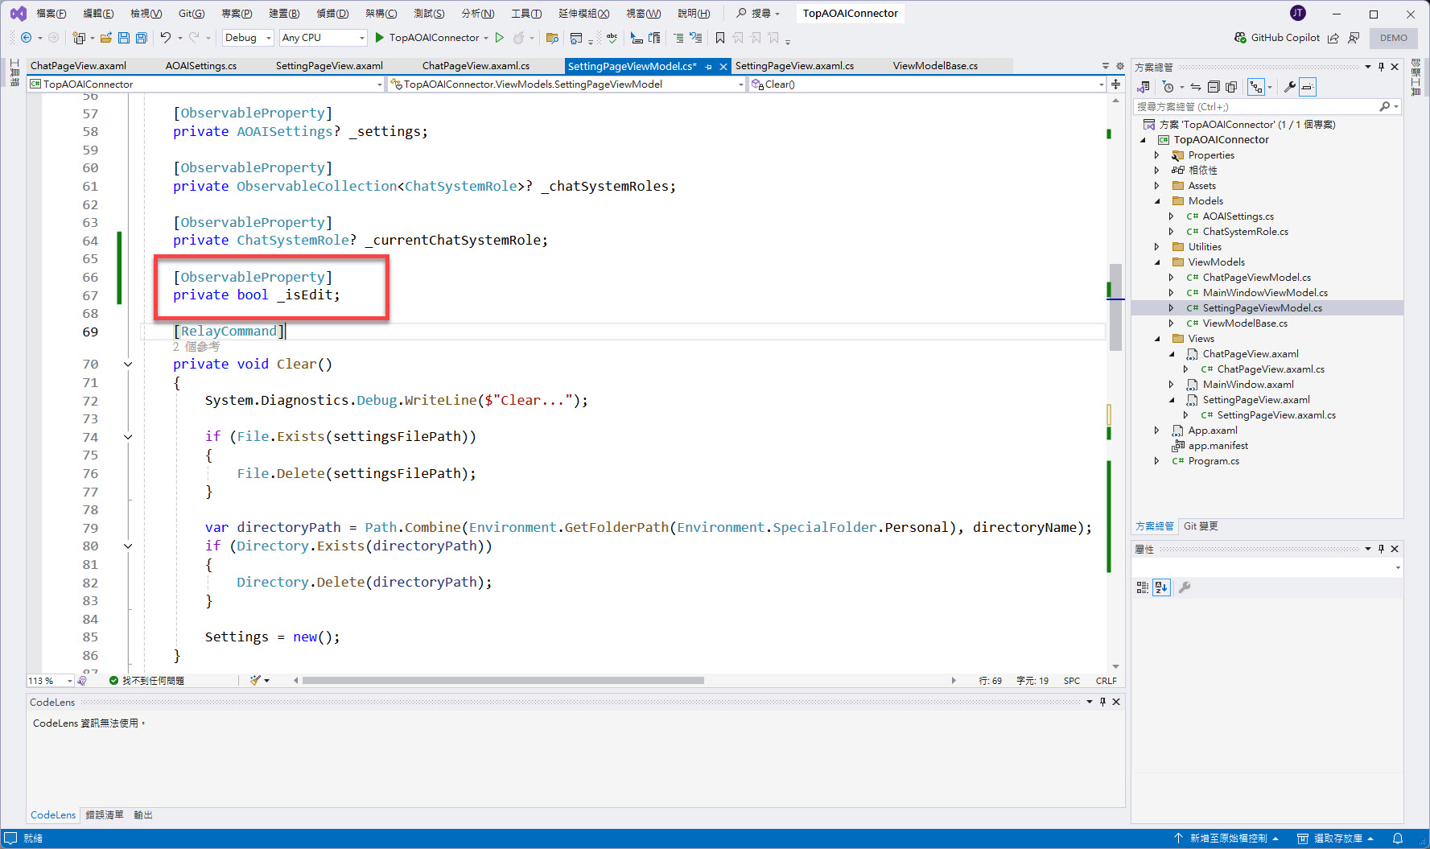Switch to the ViewModelBase.cs tab
Screen dimensions: 1430x849
click(935, 66)
